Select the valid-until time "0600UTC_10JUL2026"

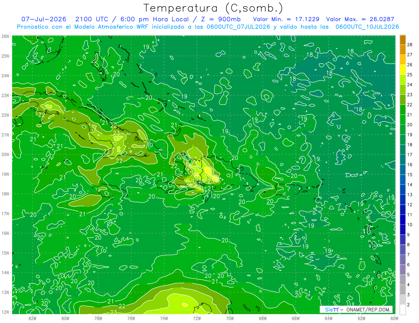tap(367, 27)
